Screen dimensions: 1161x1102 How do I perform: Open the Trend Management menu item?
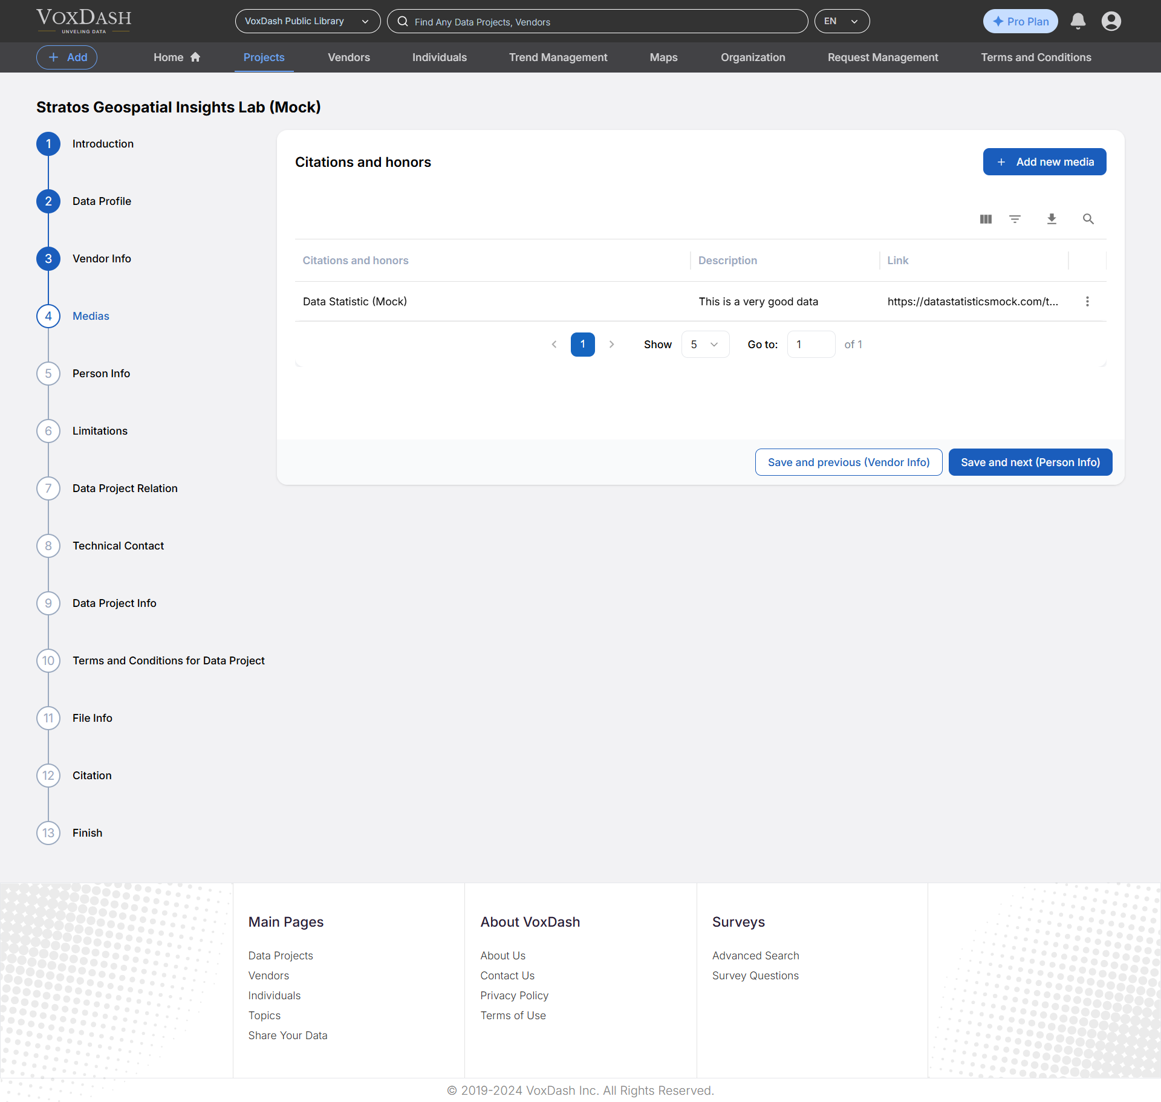click(x=558, y=57)
